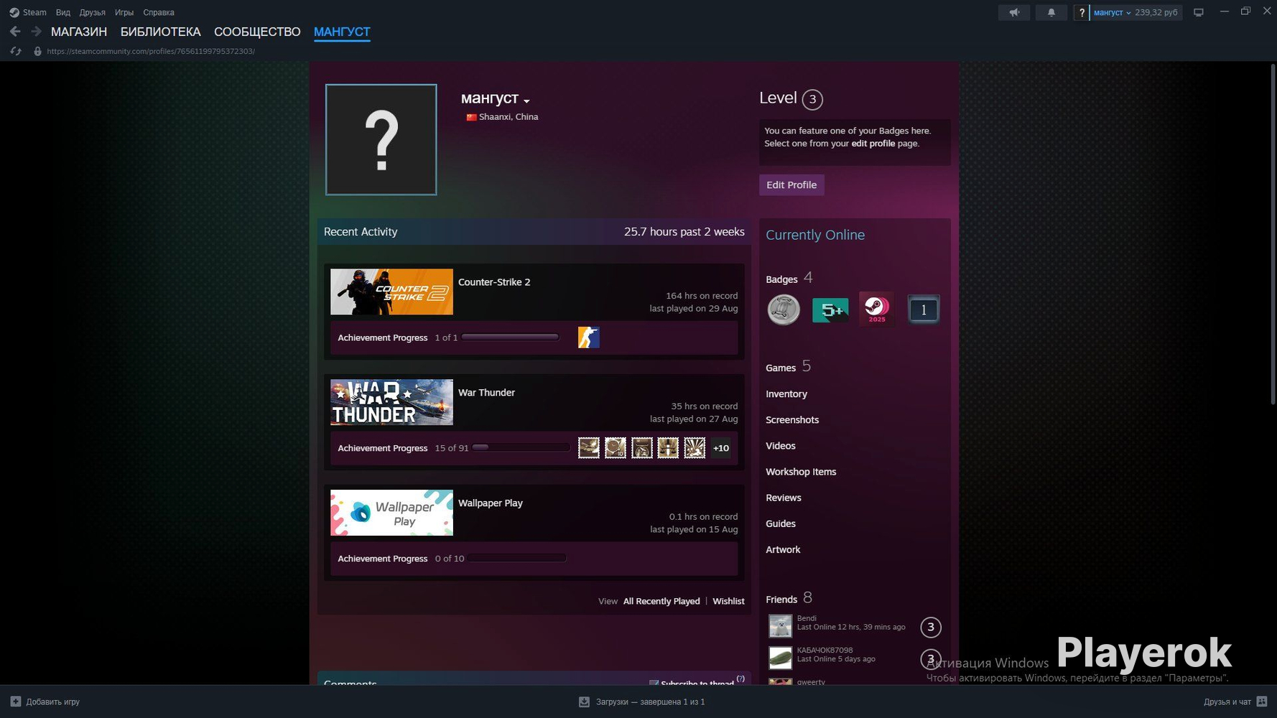Viewport: 1277px width, 718px height.
Task: Open the Counter-Strike 2 achievement icon
Action: [x=589, y=337]
